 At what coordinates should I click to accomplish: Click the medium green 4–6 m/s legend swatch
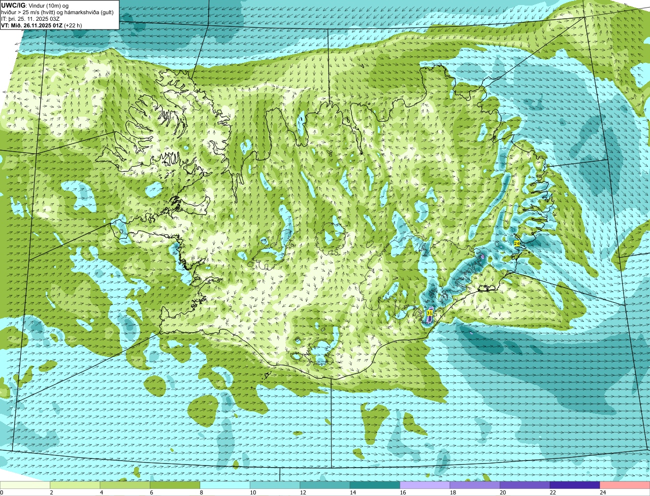(125, 485)
